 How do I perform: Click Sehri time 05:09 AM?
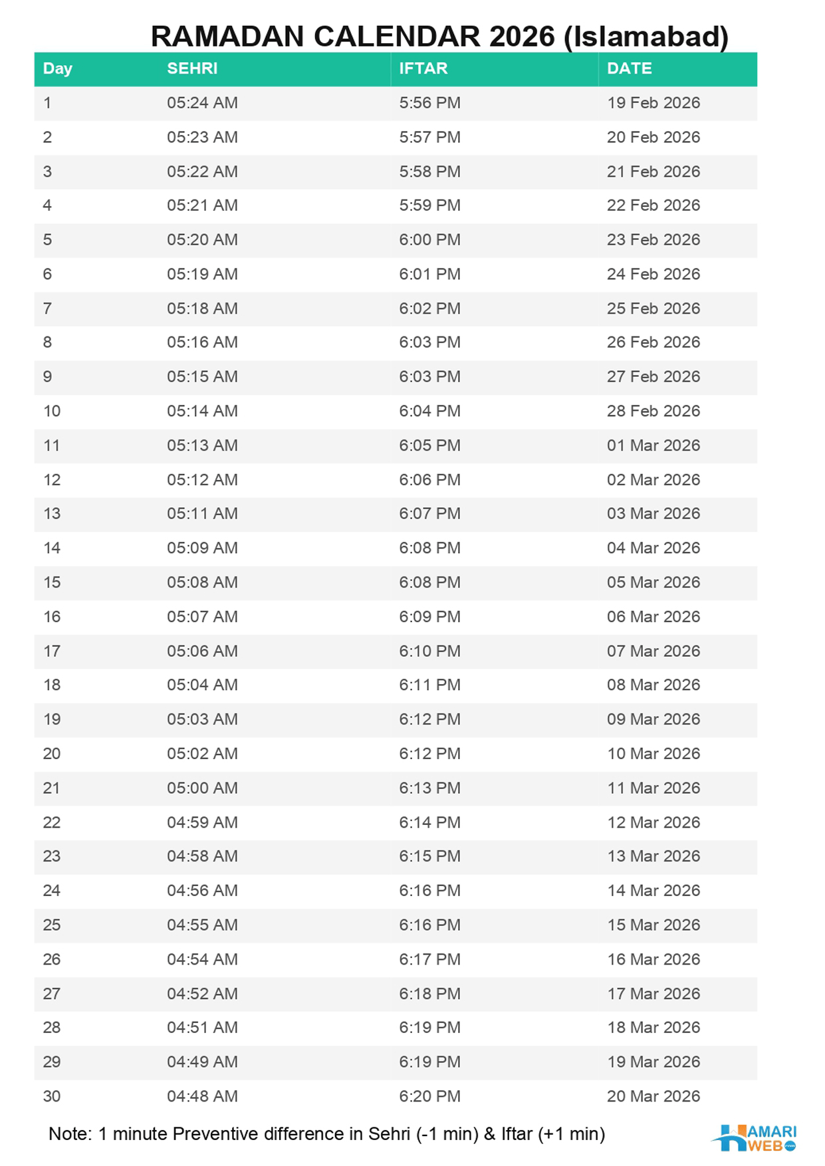click(x=202, y=548)
